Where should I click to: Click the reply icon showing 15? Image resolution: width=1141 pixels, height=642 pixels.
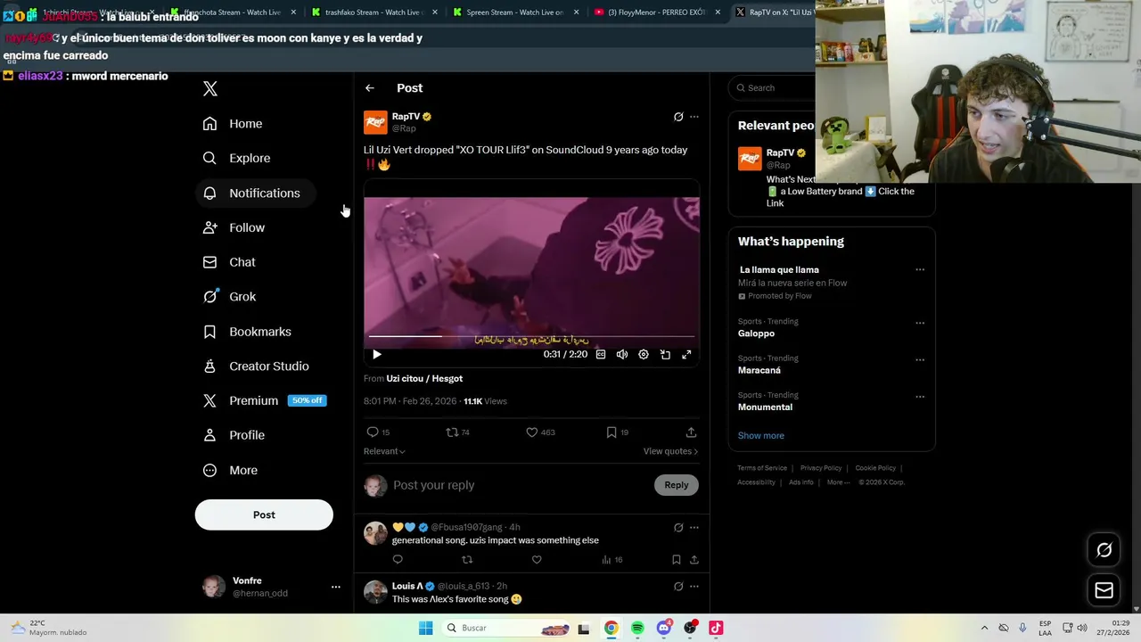tap(373, 432)
